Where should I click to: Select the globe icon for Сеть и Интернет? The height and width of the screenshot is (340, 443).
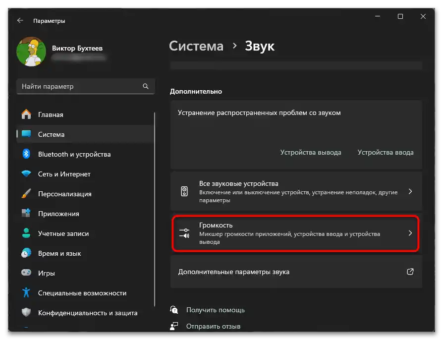coord(27,174)
